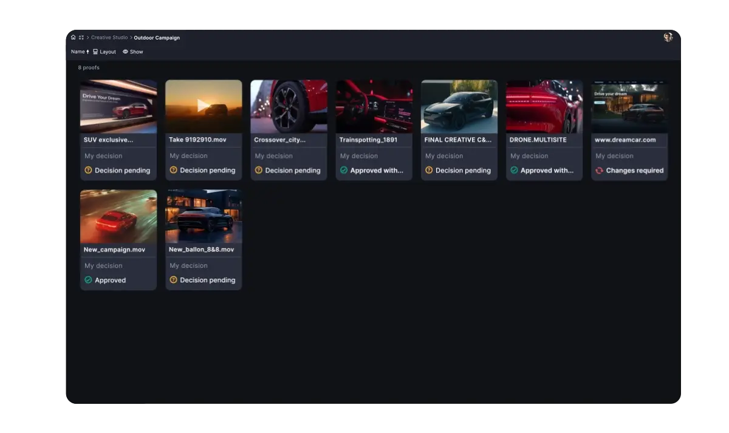This screenshot has height=433, width=729.
Task: Toggle Name sort order arrow
Action: click(x=88, y=52)
